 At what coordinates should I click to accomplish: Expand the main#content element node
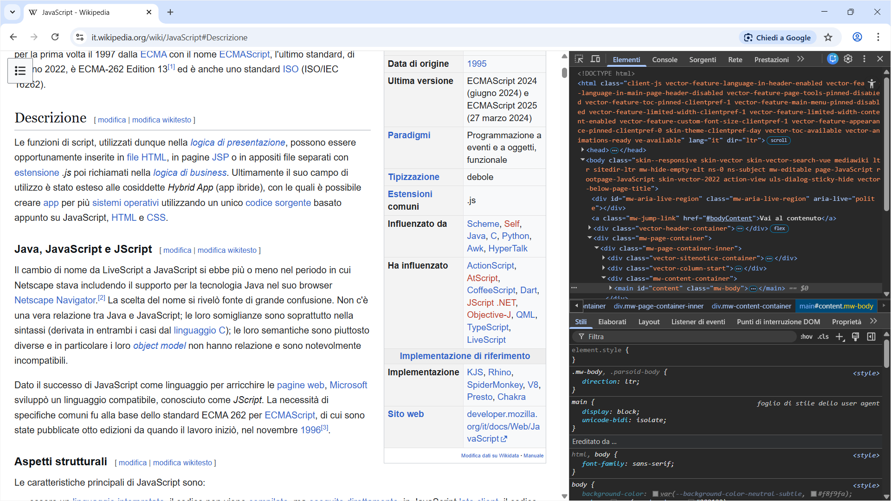click(610, 288)
